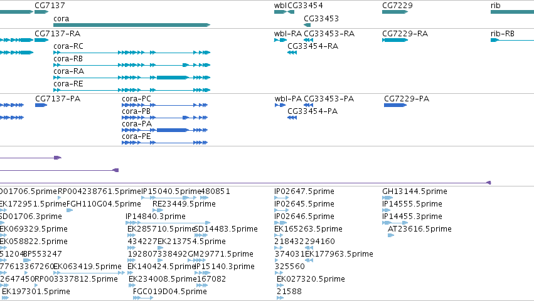Click the EK177963.5prime EST label
The width and height of the screenshot is (534, 301).
coord(339,254)
